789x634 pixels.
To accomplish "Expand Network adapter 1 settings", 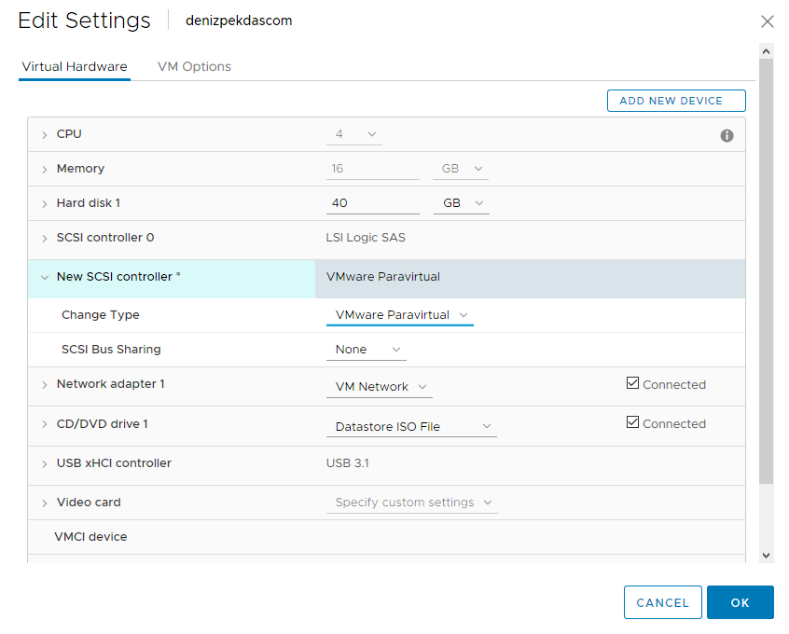I will [x=44, y=385].
